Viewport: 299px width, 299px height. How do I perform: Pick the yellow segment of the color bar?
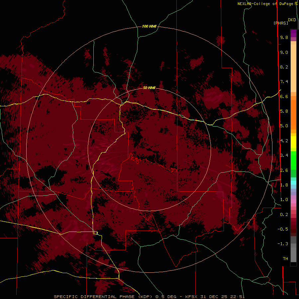pyautogui.click(x=293, y=142)
